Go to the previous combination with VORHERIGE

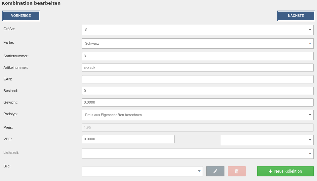click(x=21, y=16)
